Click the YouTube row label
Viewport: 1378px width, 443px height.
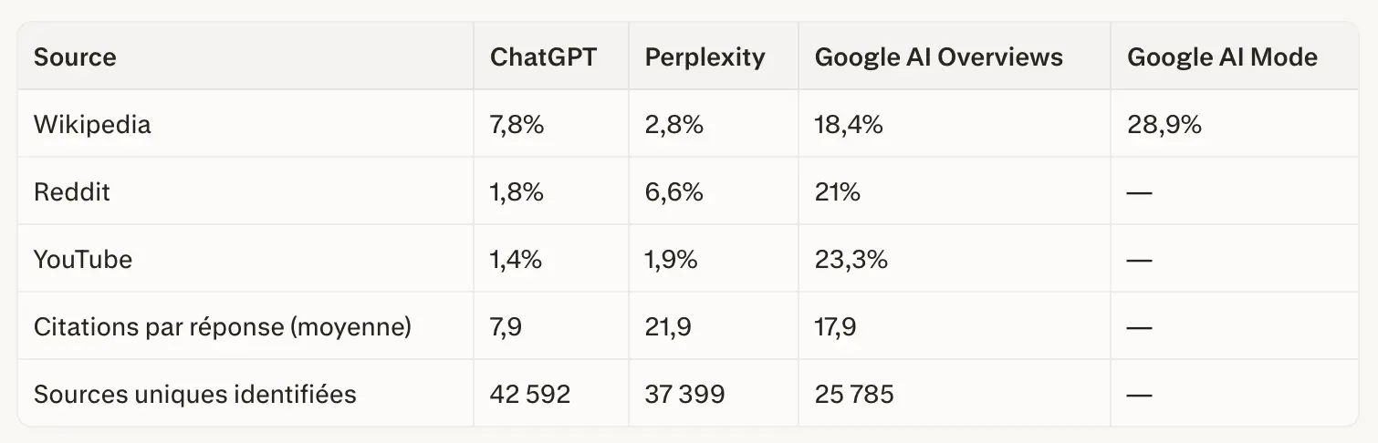coord(83,259)
